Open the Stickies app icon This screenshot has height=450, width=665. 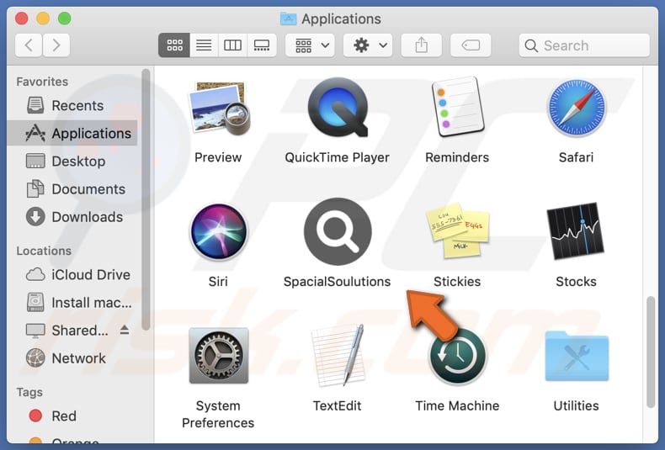pyautogui.click(x=458, y=230)
